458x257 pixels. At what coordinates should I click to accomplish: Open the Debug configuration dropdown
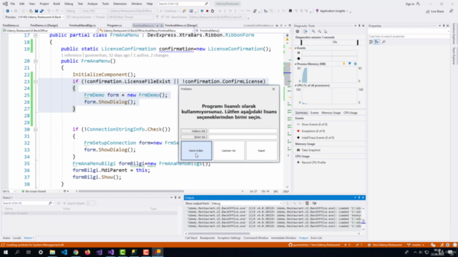pos(73,11)
